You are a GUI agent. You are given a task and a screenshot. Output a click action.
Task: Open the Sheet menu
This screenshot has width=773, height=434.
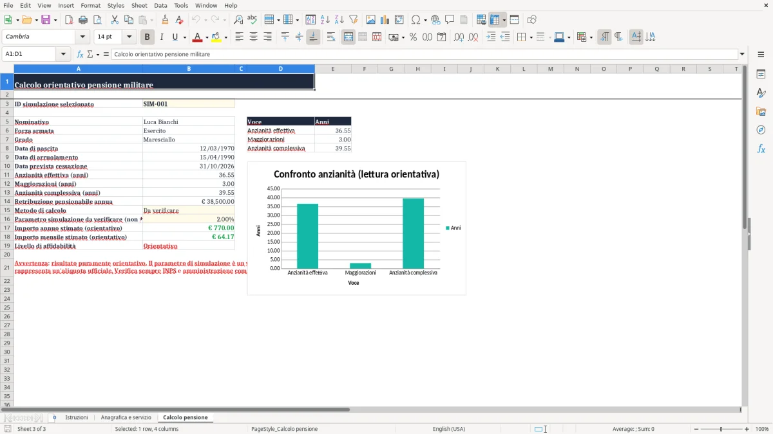pyautogui.click(x=139, y=5)
